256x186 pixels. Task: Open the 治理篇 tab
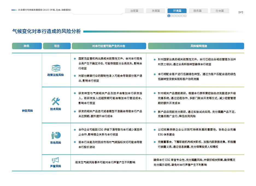click(134, 11)
